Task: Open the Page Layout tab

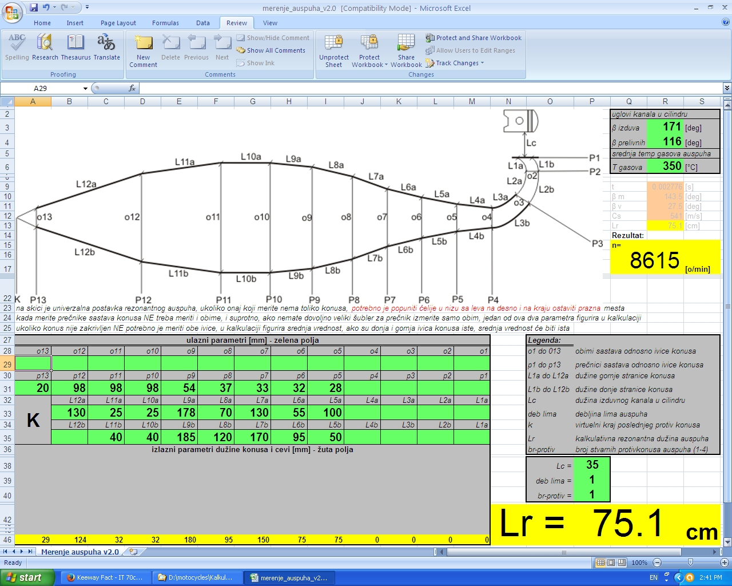Action: tap(118, 23)
